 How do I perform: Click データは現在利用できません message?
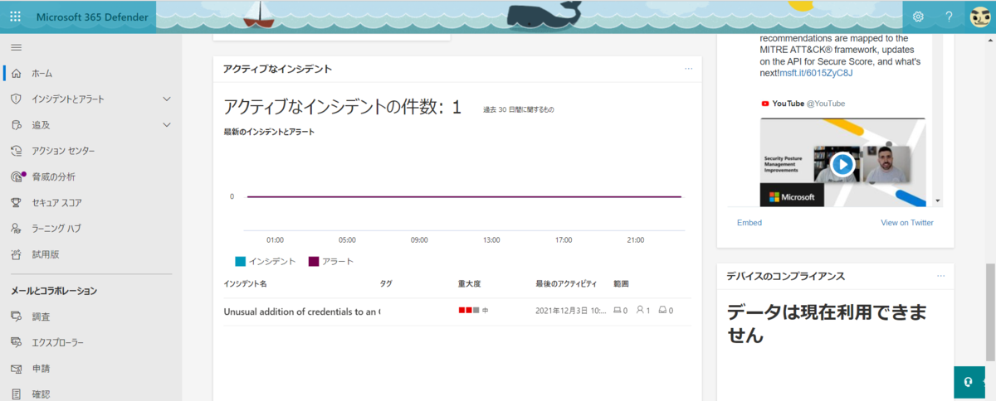point(826,324)
